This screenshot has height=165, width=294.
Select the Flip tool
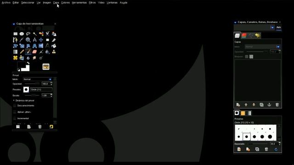tap(41, 46)
